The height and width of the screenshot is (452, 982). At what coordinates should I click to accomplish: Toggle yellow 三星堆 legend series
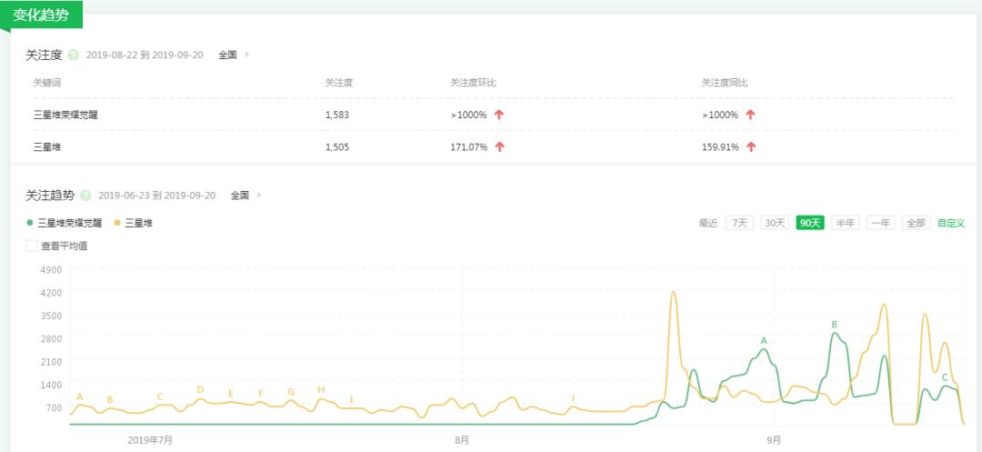pyautogui.click(x=134, y=223)
